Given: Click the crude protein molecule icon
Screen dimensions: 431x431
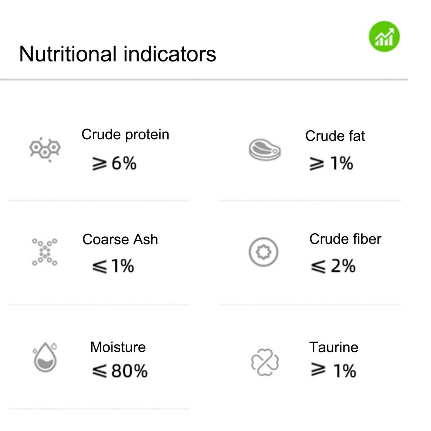Looking at the screenshot, I should pos(45,150).
